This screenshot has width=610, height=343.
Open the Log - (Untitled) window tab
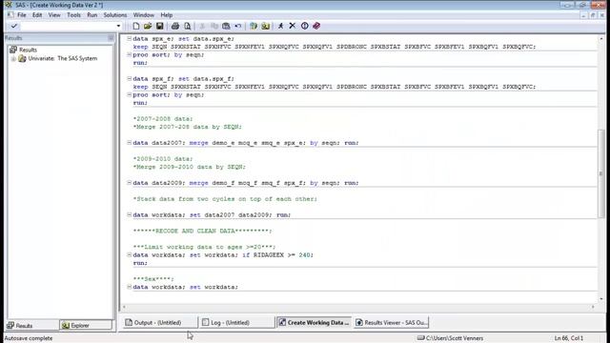pos(236,322)
